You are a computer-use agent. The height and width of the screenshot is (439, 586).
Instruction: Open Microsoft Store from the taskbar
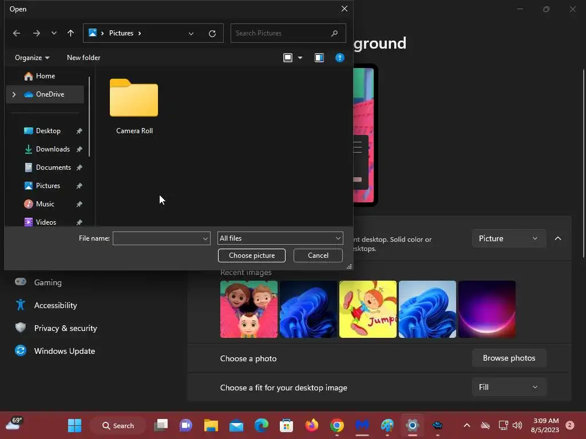point(286,425)
